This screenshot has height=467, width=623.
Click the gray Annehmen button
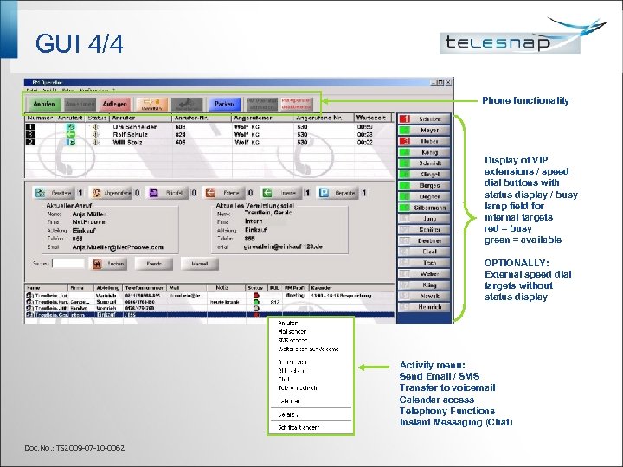point(80,104)
